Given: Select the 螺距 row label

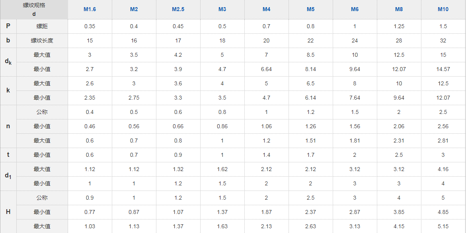Looking at the screenshot, I should tap(42, 26).
